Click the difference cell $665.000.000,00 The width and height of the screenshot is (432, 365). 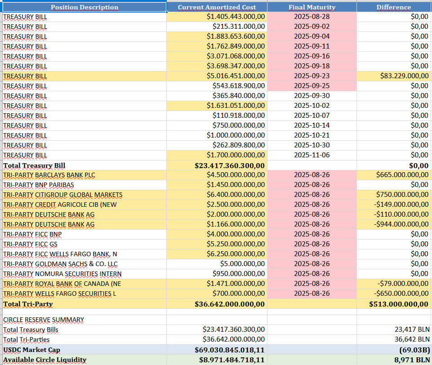click(394, 175)
